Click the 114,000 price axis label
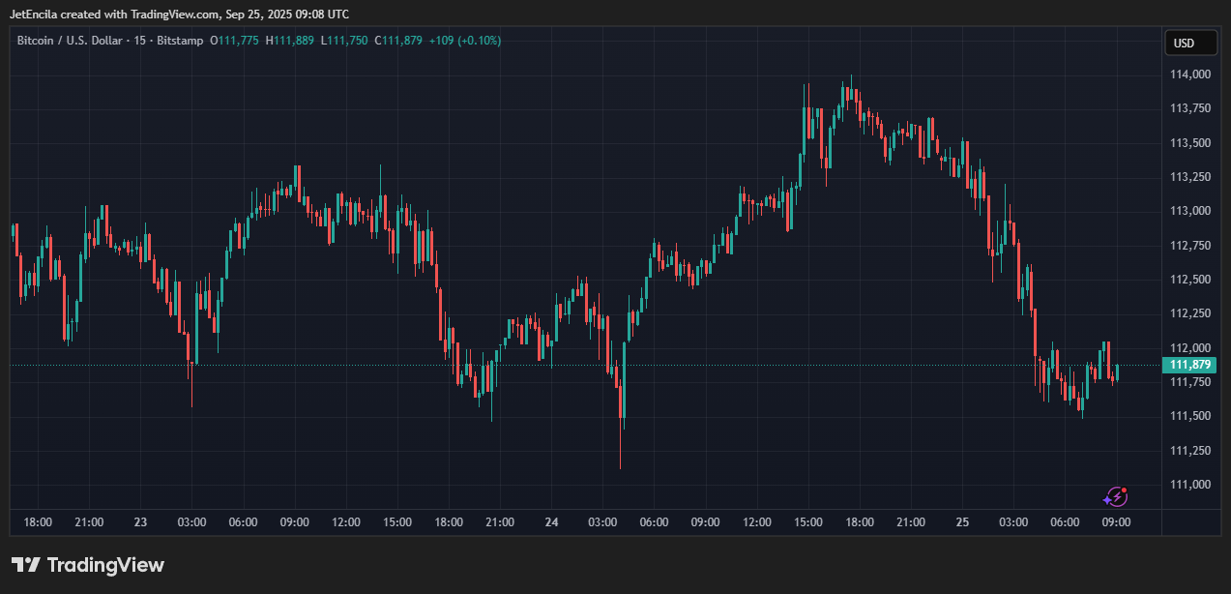Viewport: 1231px width, 594px height. 1191,74
